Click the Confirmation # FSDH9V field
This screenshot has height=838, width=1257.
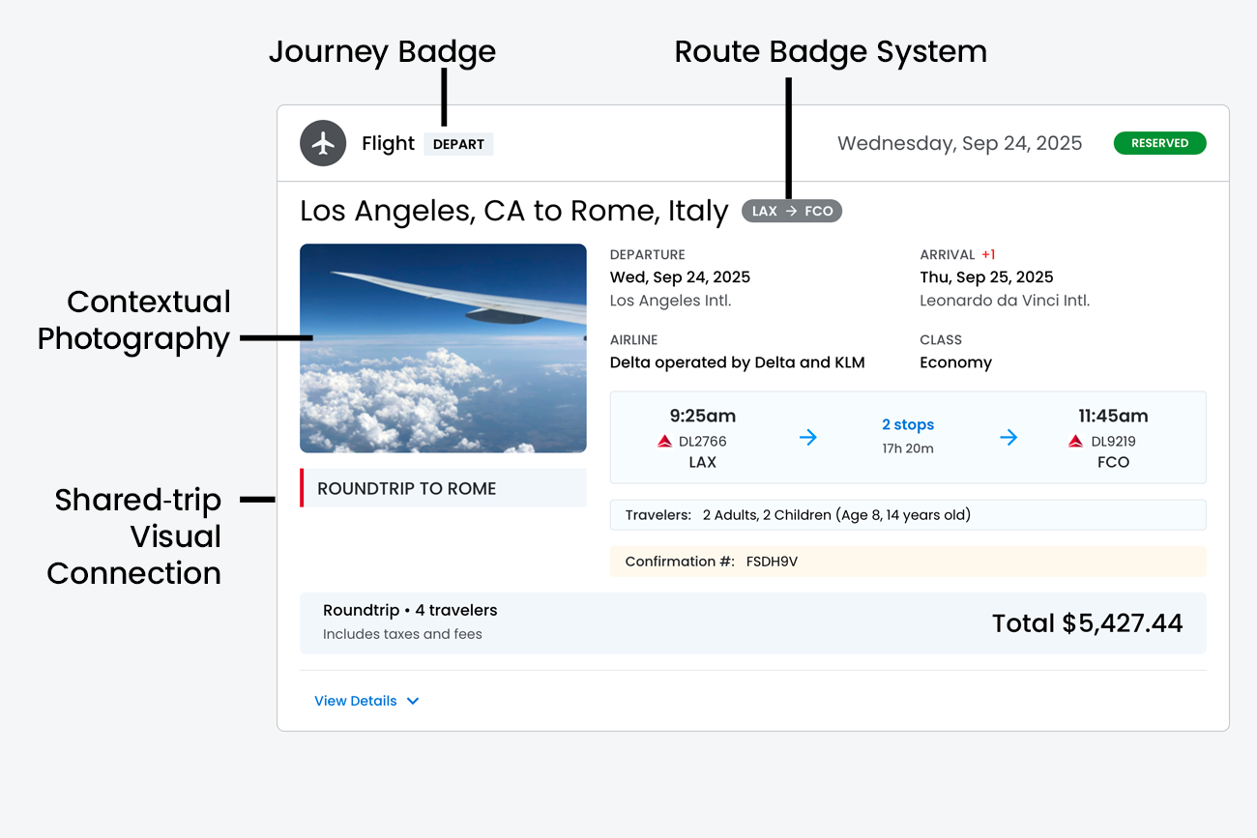coord(907,562)
